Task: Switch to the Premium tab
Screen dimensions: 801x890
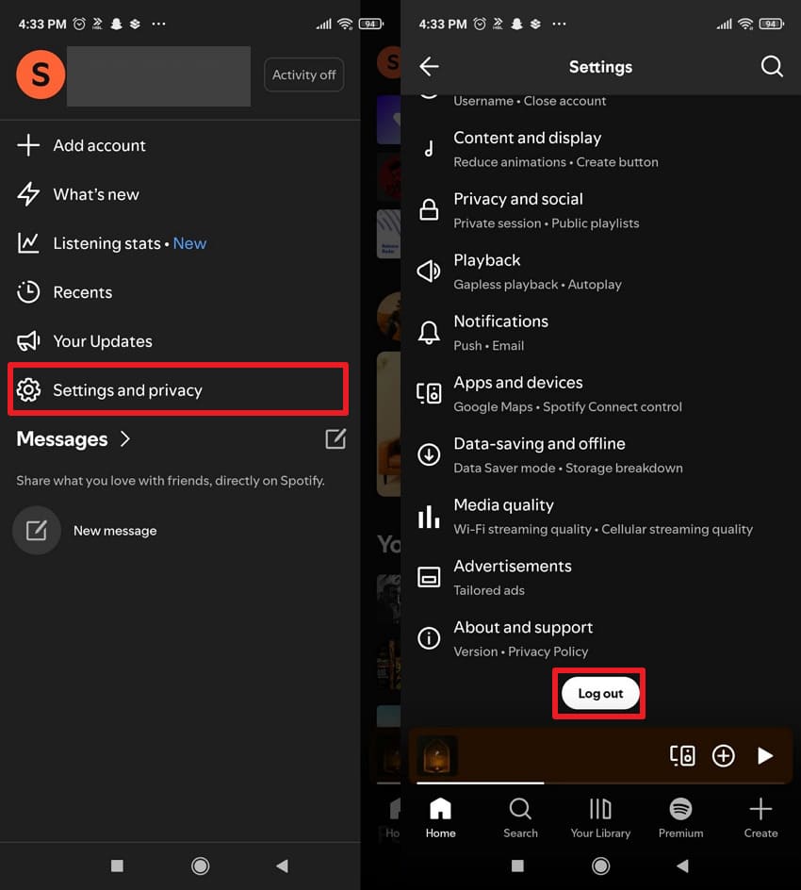Action: (x=680, y=818)
